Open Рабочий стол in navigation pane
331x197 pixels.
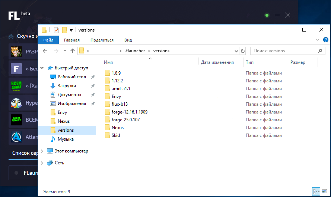(72, 77)
